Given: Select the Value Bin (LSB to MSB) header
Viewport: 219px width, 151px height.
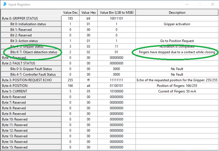Looking at the screenshot, I should tap(117, 13).
